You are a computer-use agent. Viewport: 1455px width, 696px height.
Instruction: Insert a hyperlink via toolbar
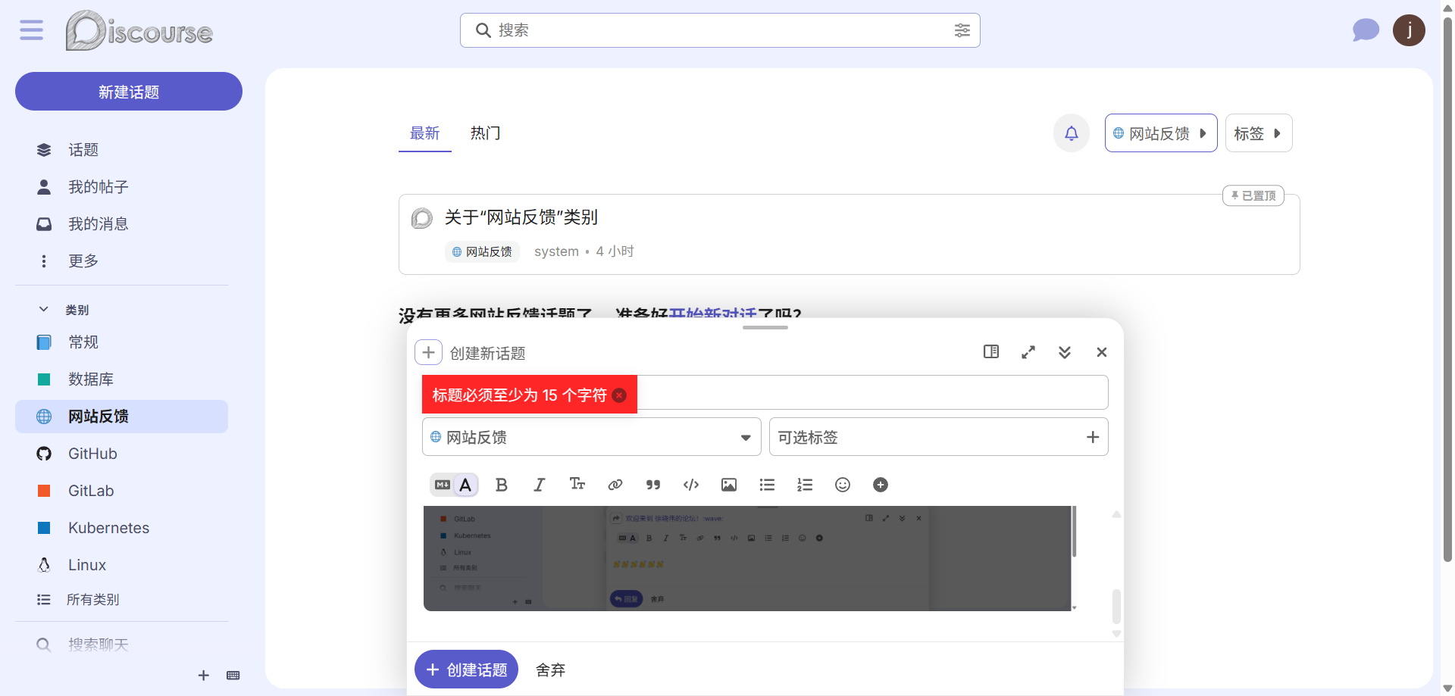pyautogui.click(x=615, y=485)
